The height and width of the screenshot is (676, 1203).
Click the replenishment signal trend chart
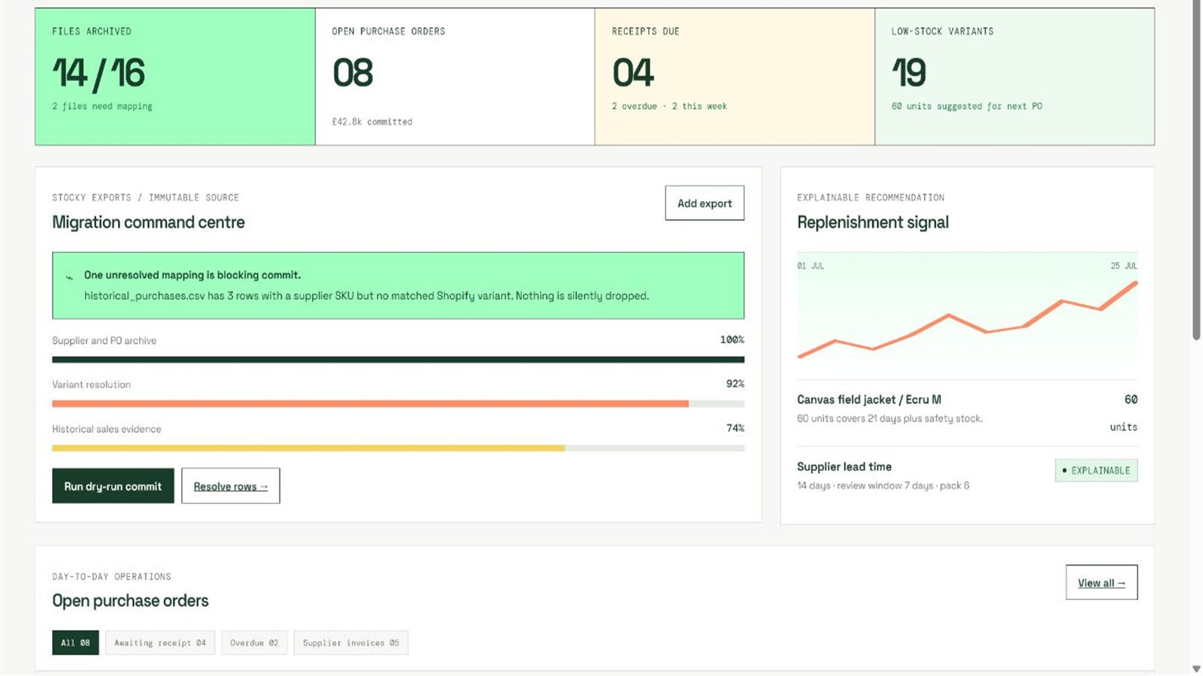click(967, 315)
